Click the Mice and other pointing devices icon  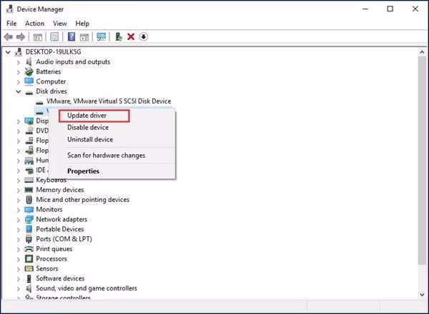29,200
